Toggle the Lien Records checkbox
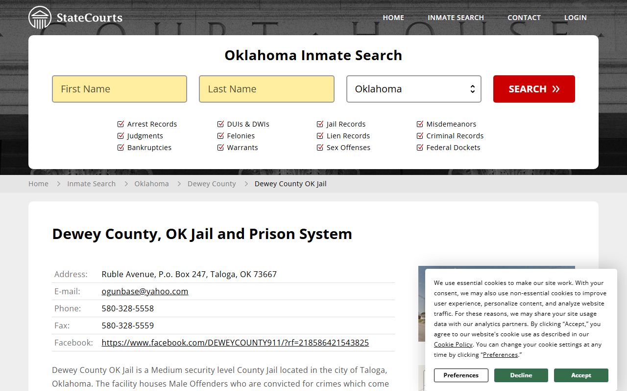The height and width of the screenshot is (391, 627). [x=320, y=136]
